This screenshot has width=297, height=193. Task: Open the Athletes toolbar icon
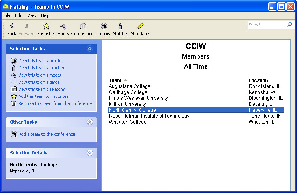point(120,26)
